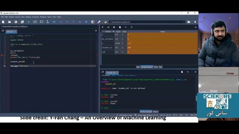Switch to History bottom tab
The height and width of the screenshot is (134, 239).
[155, 112]
